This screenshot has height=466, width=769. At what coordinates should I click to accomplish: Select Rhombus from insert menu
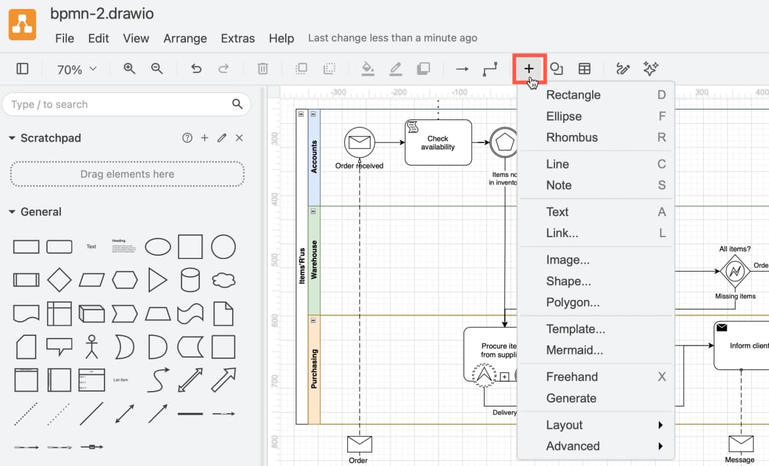coord(595,137)
